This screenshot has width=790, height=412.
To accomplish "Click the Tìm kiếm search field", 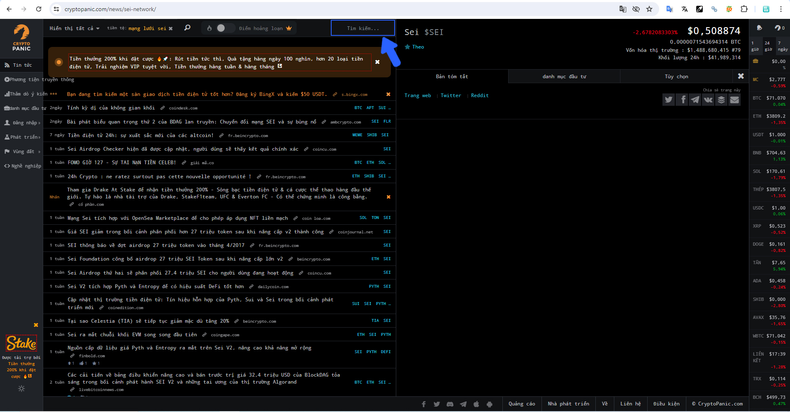I will pyautogui.click(x=363, y=28).
